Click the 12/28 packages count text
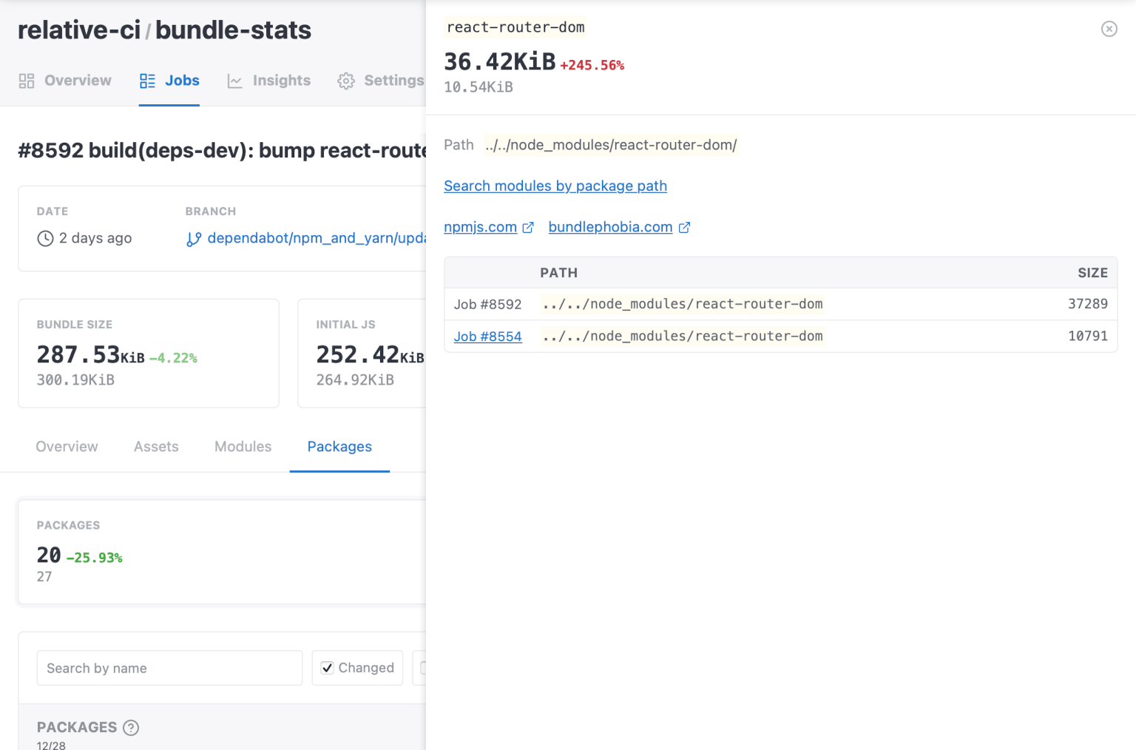The image size is (1136, 750). pyautogui.click(x=51, y=745)
